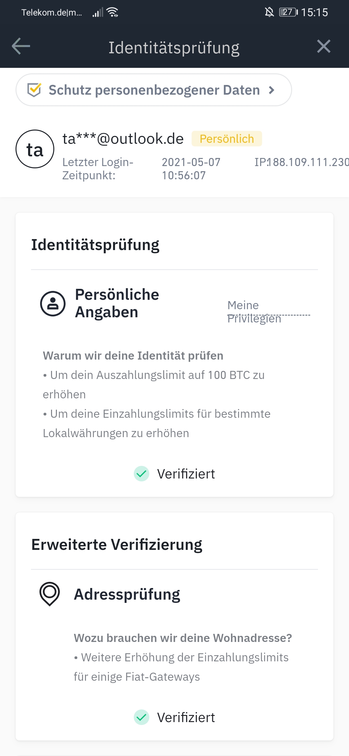Select Verifiziert status under Adressprüfung
Viewport: 349px width, 756px height.
pyautogui.click(x=186, y=718)
